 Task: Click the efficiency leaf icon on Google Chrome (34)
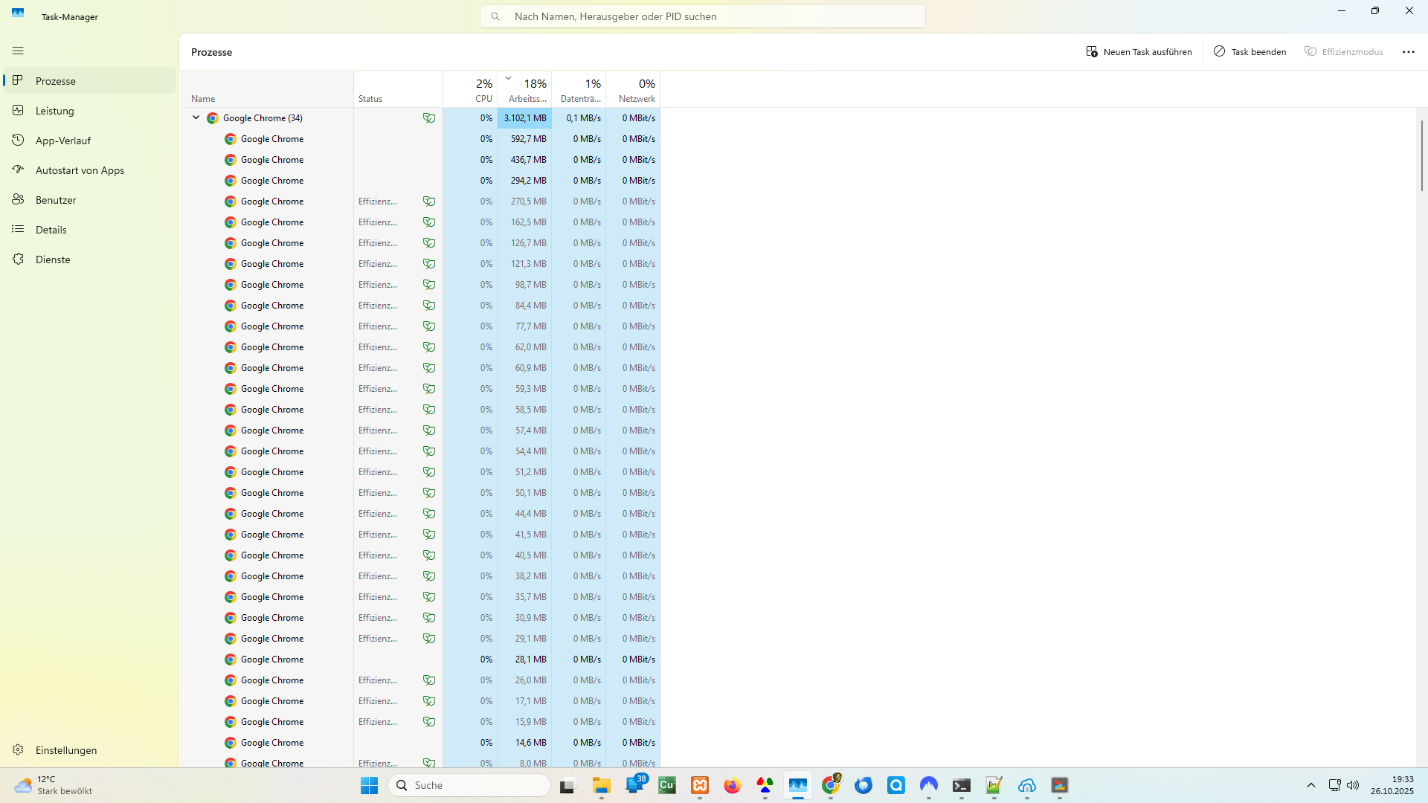point(429,118)
